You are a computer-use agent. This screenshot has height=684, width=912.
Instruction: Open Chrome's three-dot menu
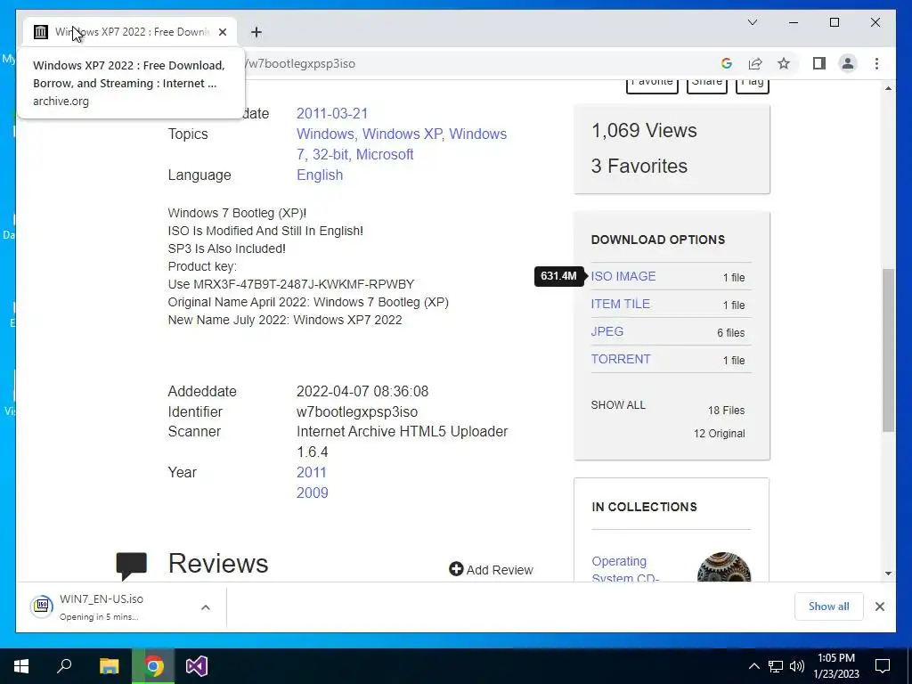click(x=876, y=63)
